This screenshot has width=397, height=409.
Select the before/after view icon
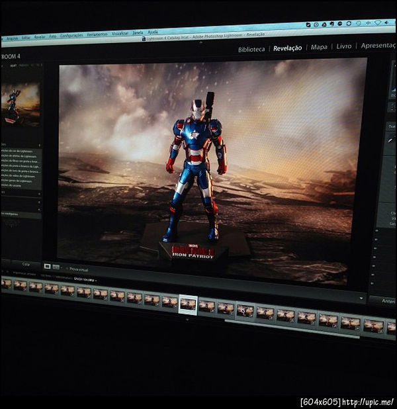click(56, 267)
